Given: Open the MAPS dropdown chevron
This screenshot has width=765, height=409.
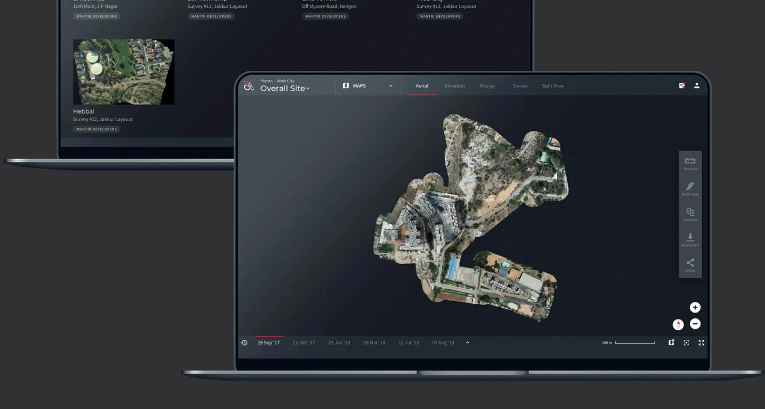Looking at the screenshot, I should [390, 86].
